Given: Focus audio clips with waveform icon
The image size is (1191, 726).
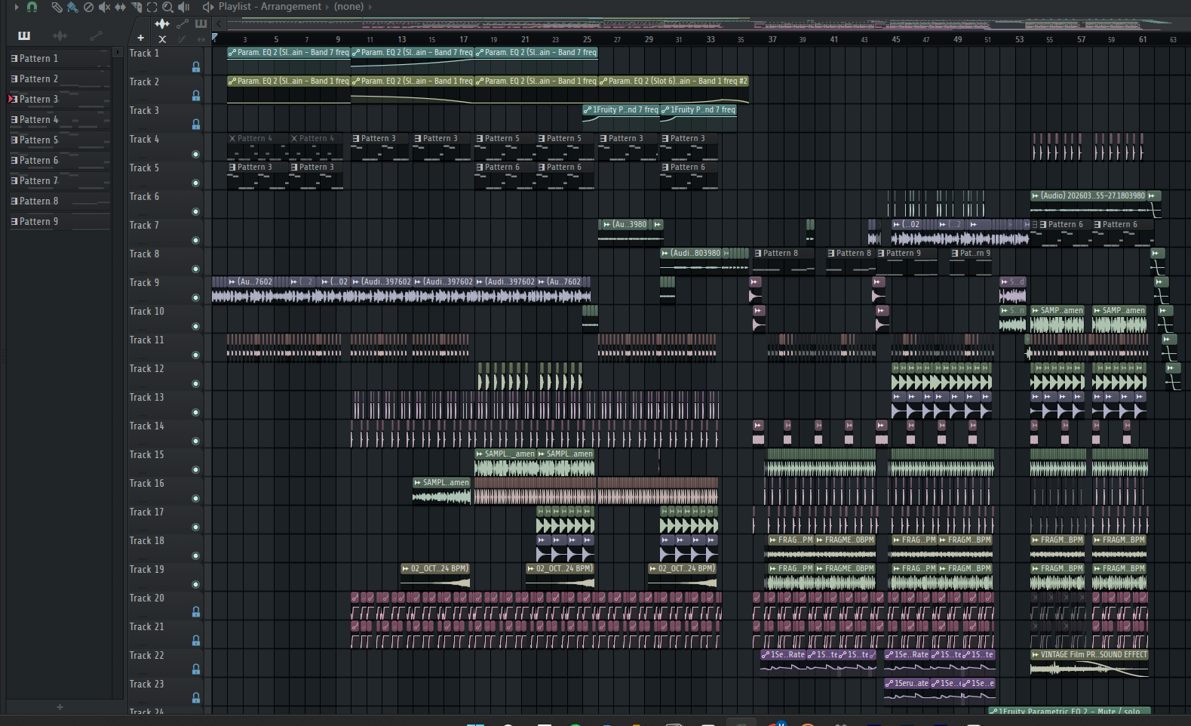Looking at the screenshot, I should coord(162,24).
